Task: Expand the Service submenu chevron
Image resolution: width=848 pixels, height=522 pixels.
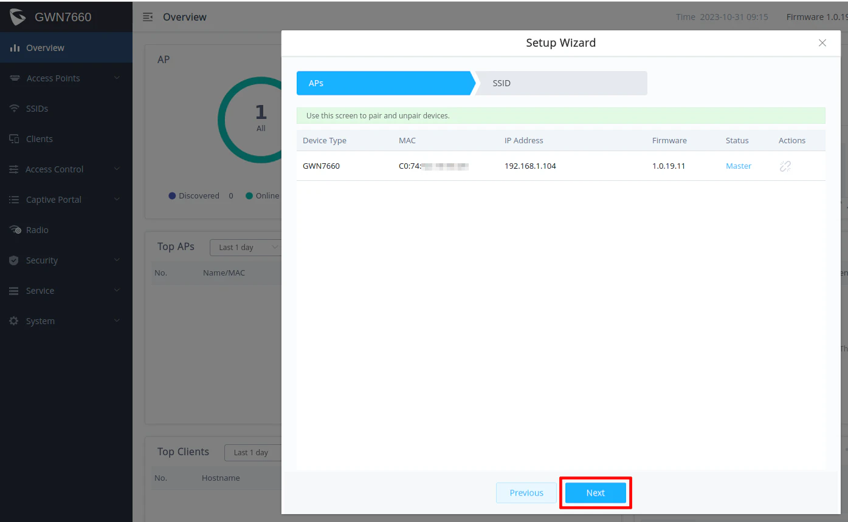Action: click(x=117, y=290)
